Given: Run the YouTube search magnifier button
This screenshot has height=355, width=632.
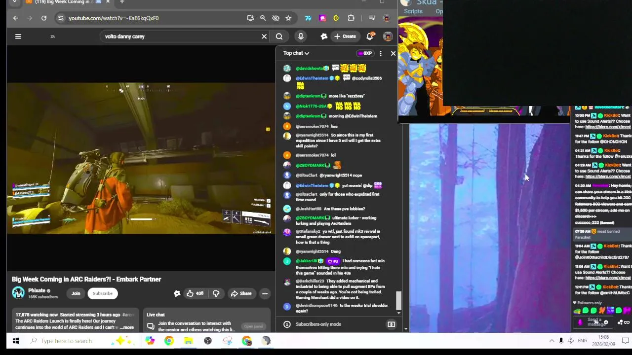Looking at the screenshot, I should point(279,36).
